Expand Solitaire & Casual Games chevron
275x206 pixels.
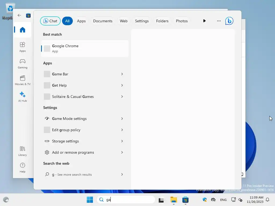coord(122,97)
